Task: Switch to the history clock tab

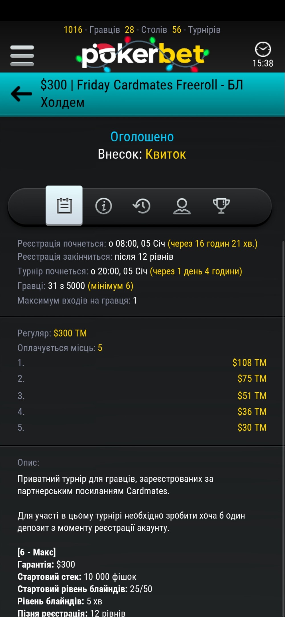Action: point(142,206)
